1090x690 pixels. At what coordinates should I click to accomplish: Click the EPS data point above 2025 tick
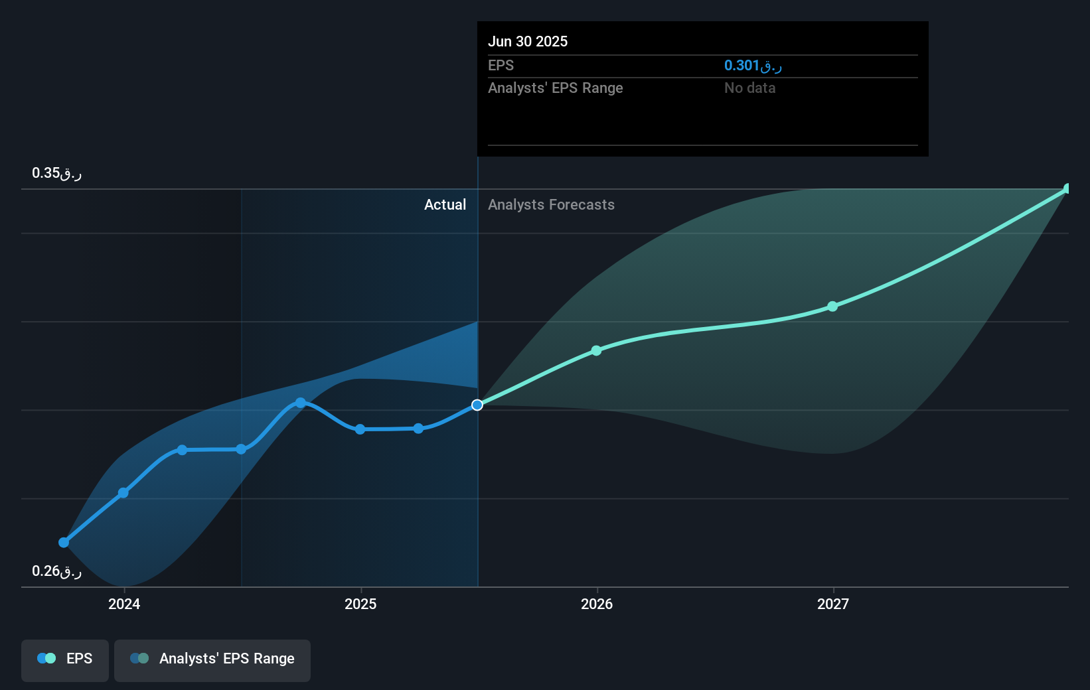pyautogui.click(x=360, y=429)
